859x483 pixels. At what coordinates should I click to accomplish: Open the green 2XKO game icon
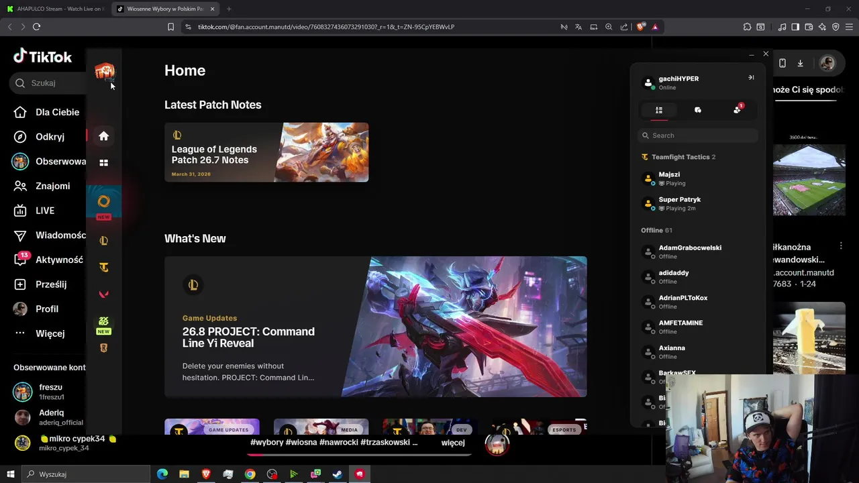coord(103,321)
